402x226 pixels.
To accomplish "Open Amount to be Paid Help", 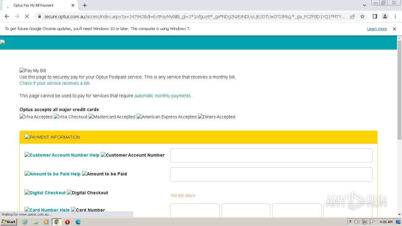I will pyautogui.click(x=52, y=174).
